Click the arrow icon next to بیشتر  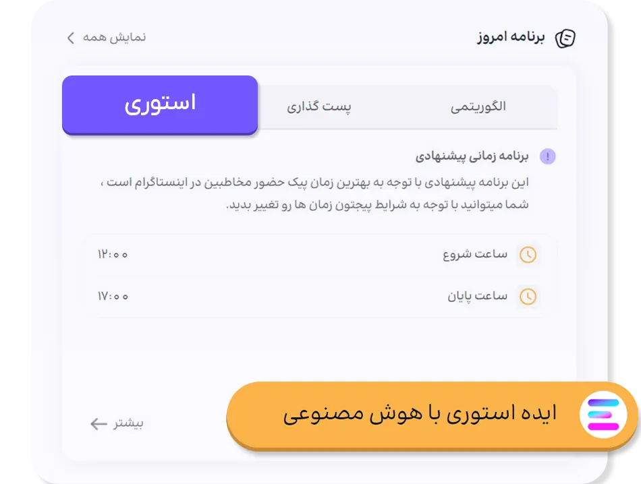tap(99, 424)
